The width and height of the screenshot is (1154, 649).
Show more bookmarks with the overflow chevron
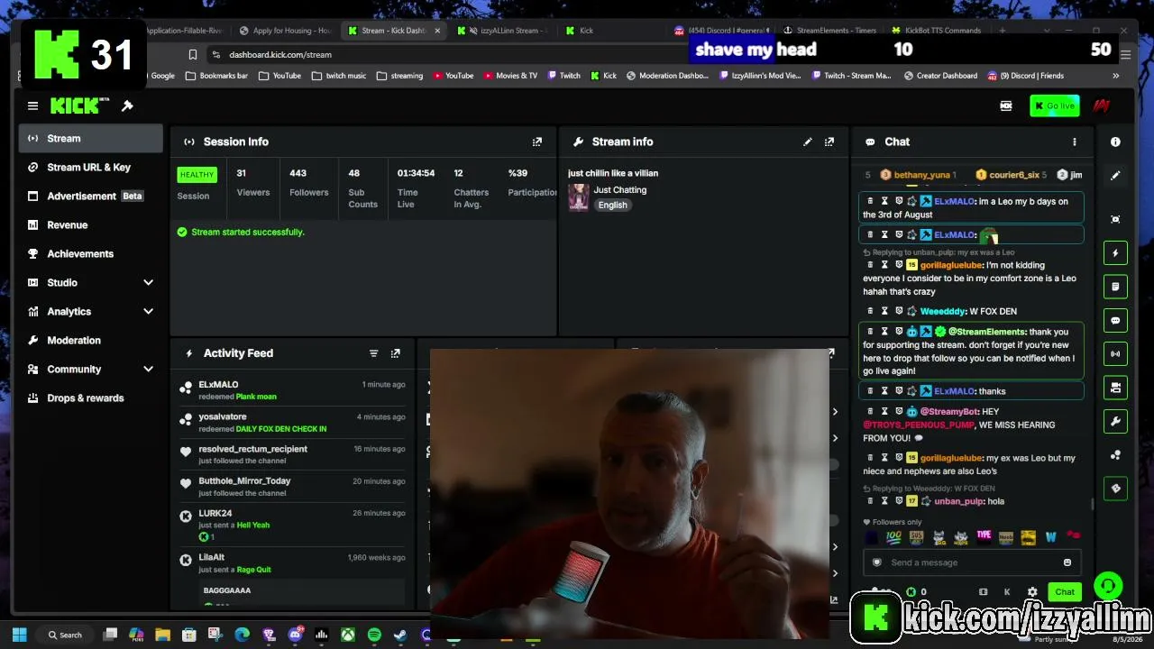[1115, 76]
